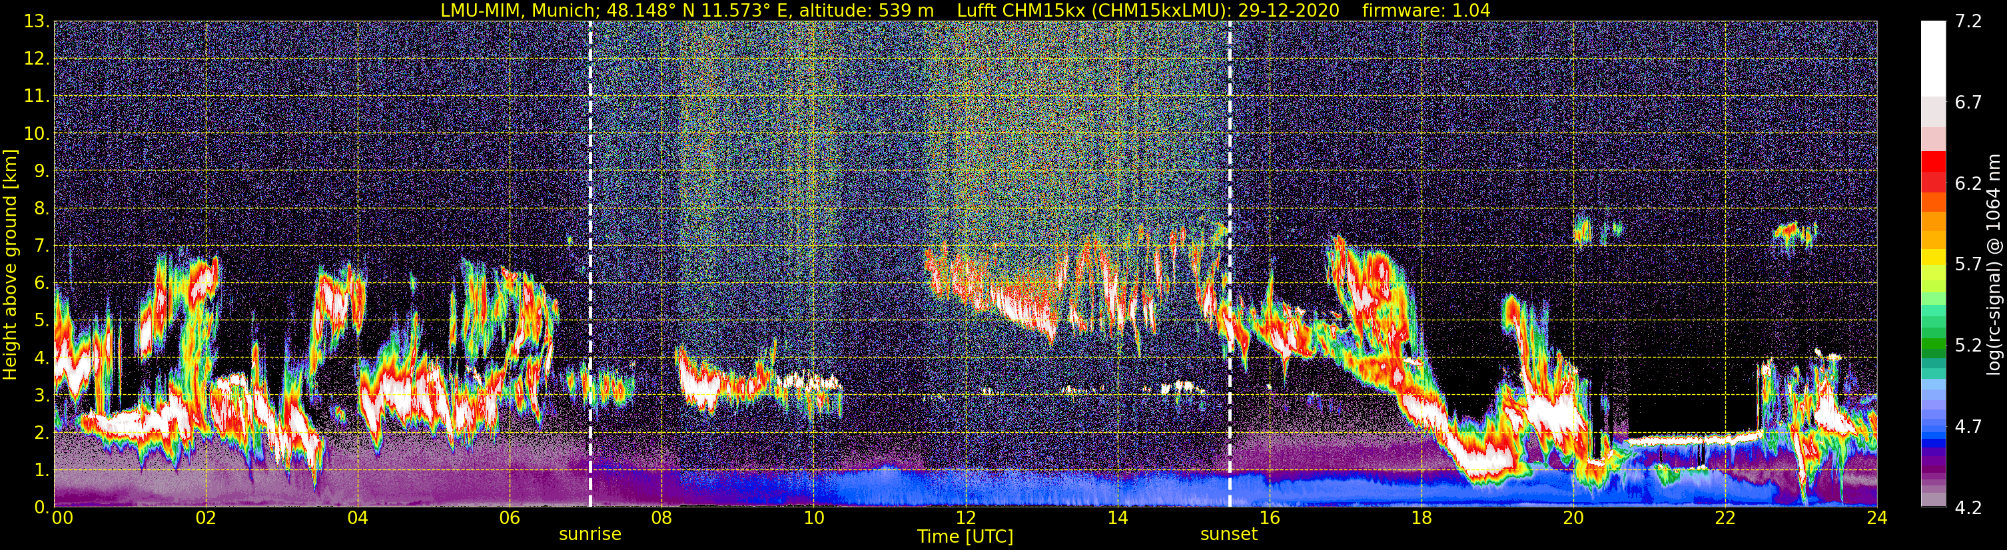
Task: Click colorbar value '6.7'
Action: coord(1968,103)
